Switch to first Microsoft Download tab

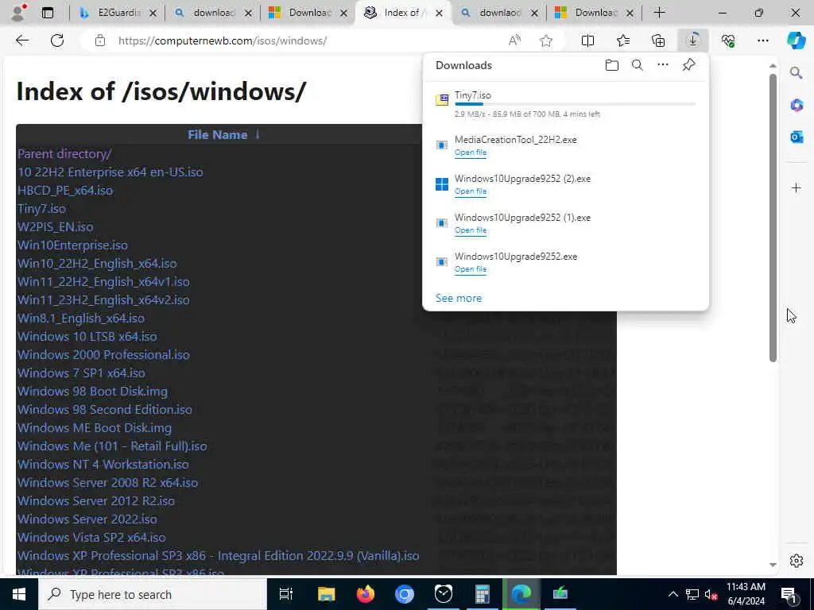[309, 13]
